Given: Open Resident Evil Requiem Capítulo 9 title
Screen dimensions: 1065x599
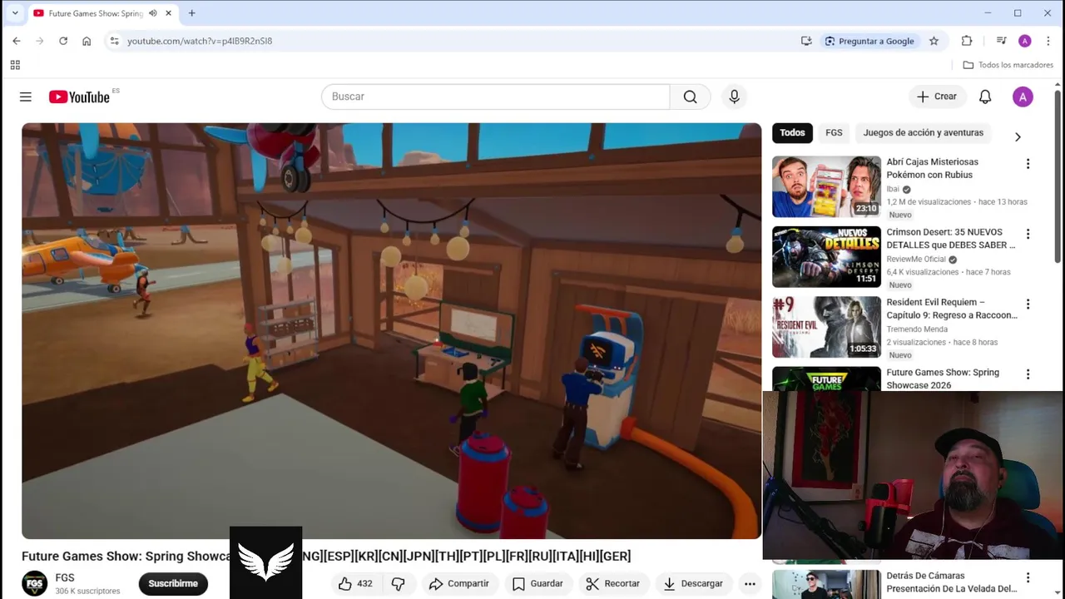Looking at the screenshot, I should (x=952, y=309).
